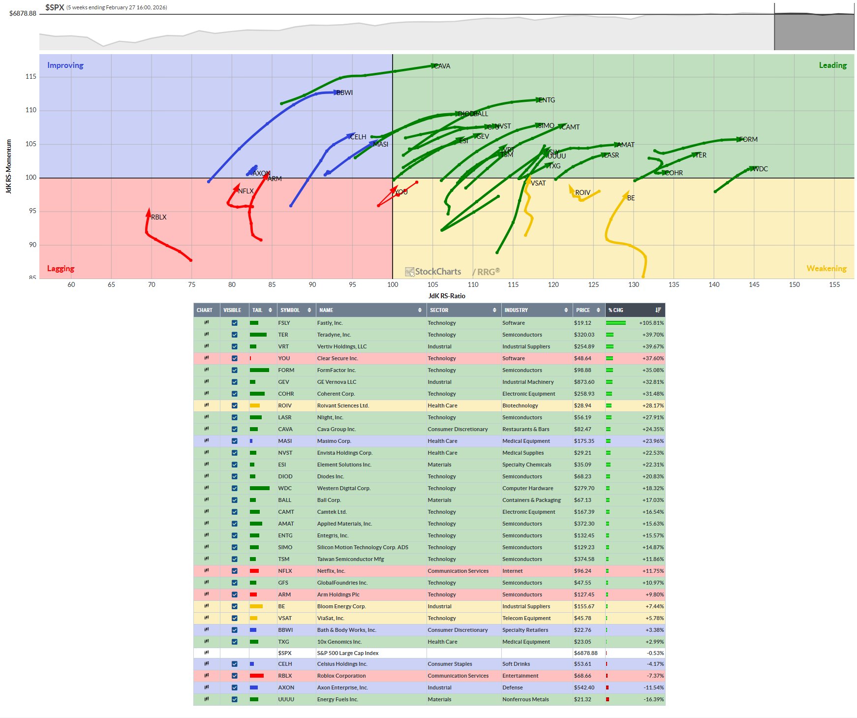
Task: Toggle visibility checkbox for ENTG
Action: tap(235, 535)
